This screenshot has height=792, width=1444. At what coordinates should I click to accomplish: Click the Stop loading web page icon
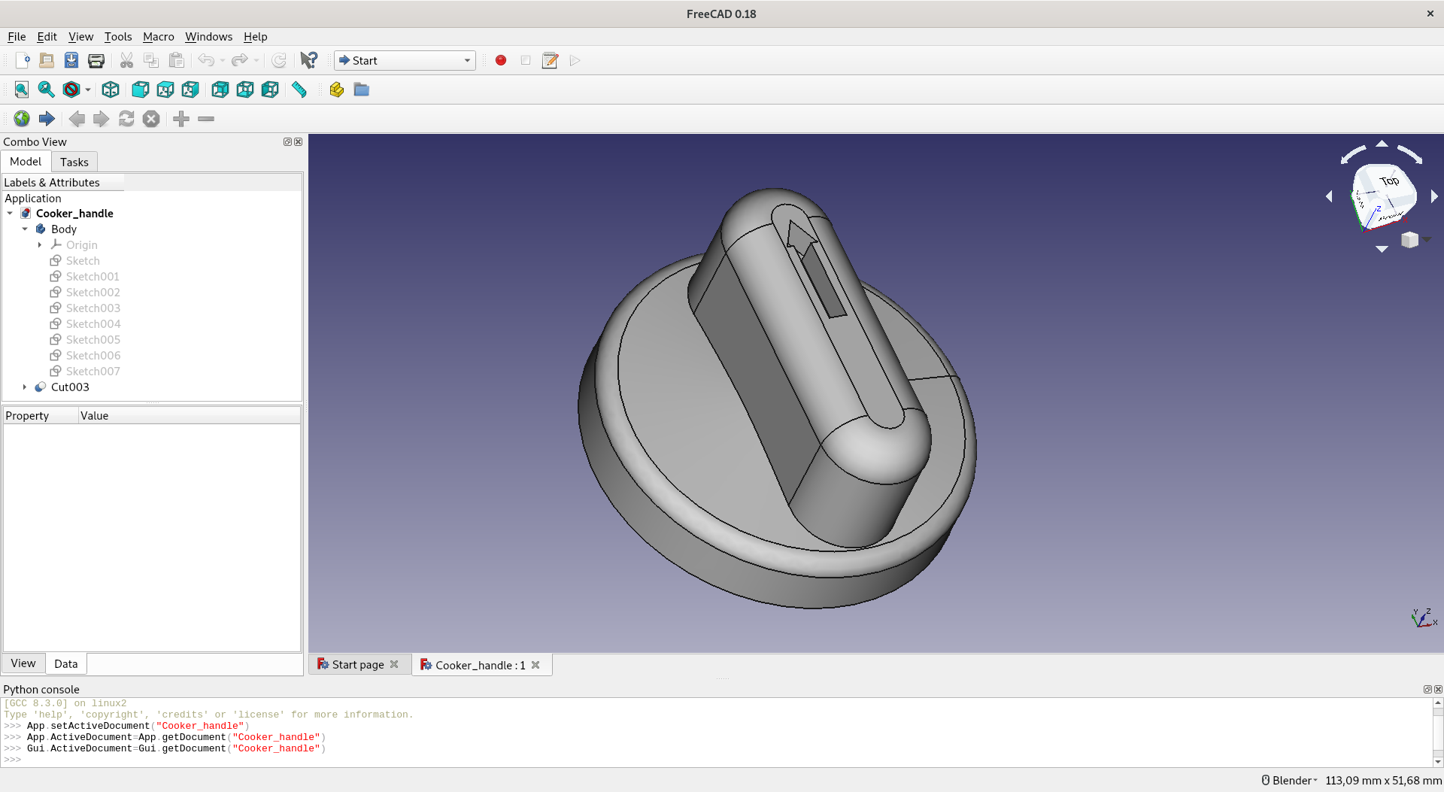coord(151,119)
